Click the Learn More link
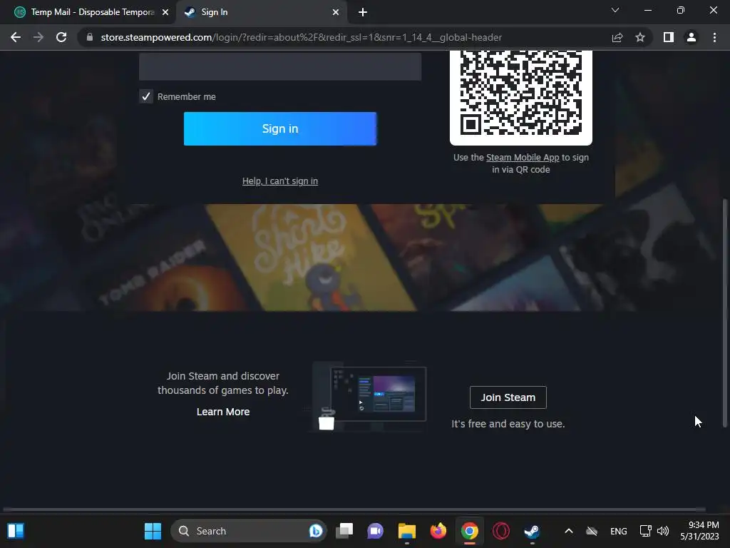Image resolution: width=730 pixels, height=548 pixels. click(x=223, y=412)
